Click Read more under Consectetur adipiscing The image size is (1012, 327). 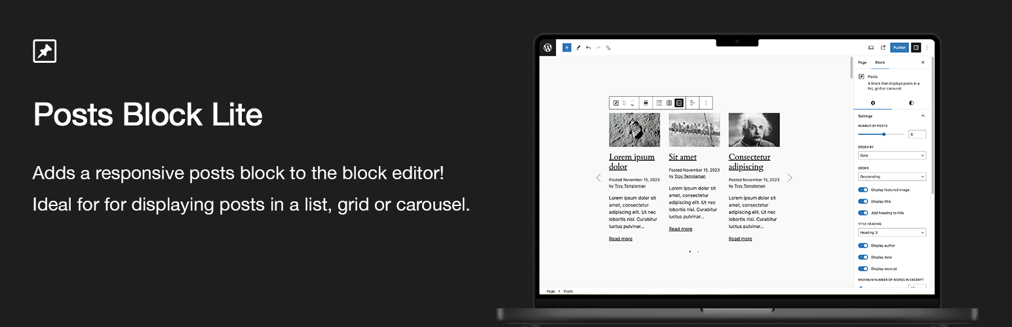(741, 239)
